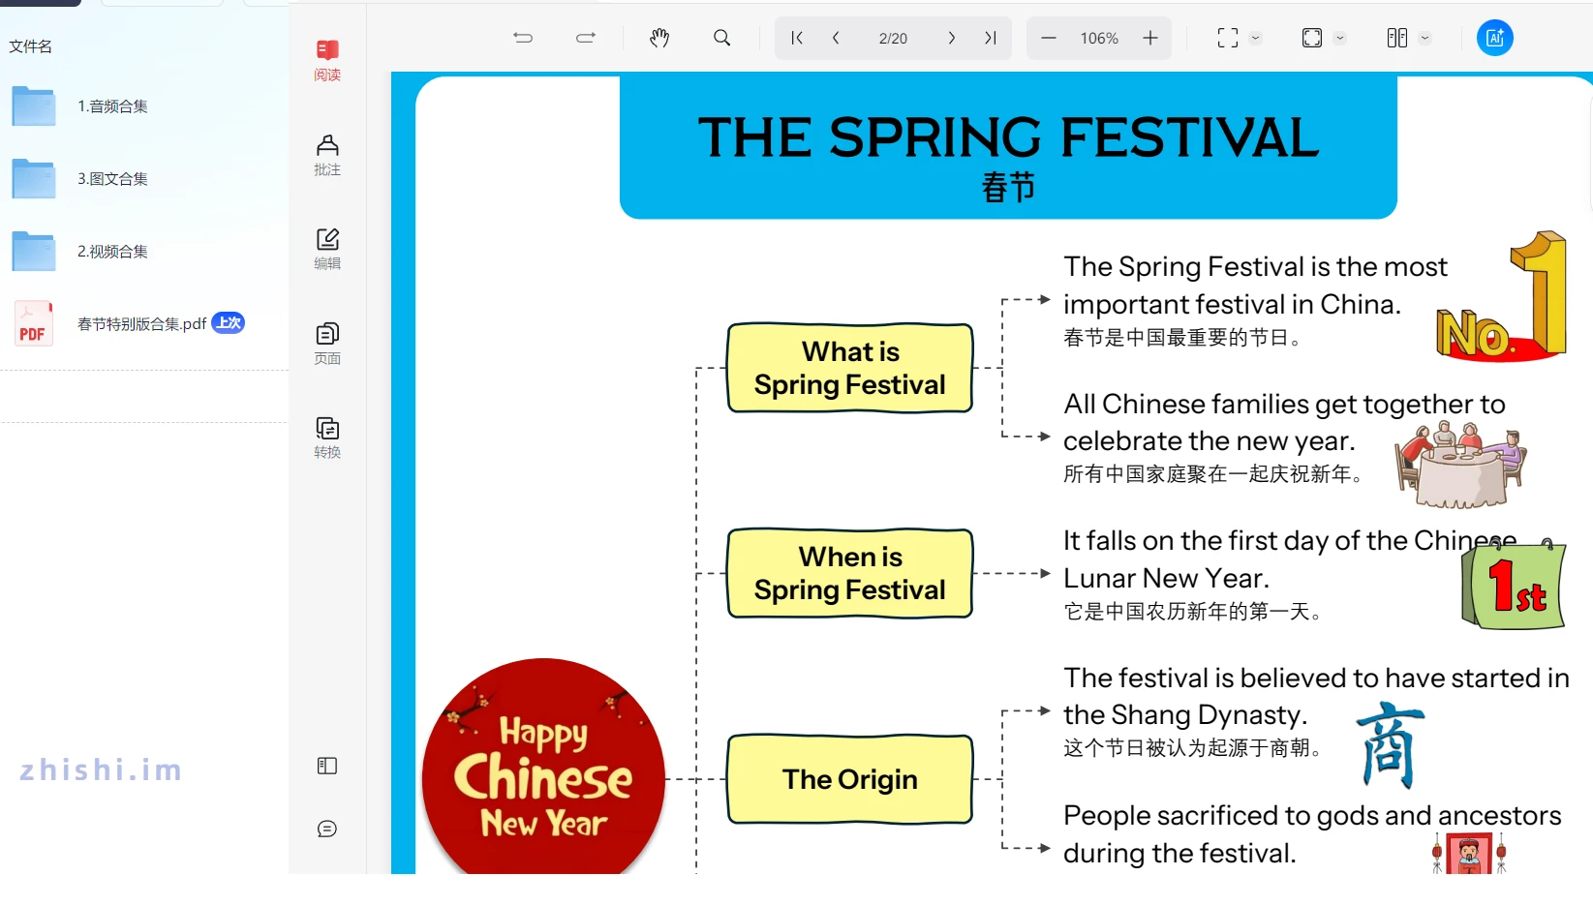Open the 春节特别版合集.pdf file

click(x=143, y=324)
